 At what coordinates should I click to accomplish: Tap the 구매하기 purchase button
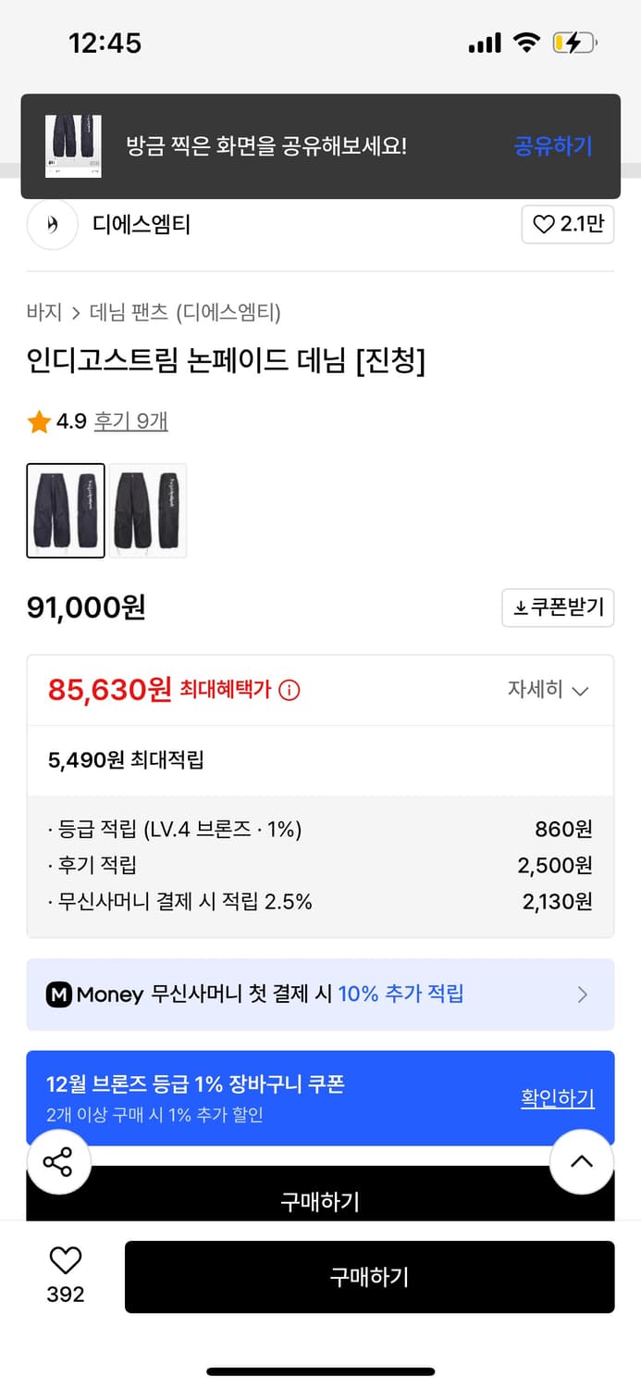click(x=370, y=1277)
